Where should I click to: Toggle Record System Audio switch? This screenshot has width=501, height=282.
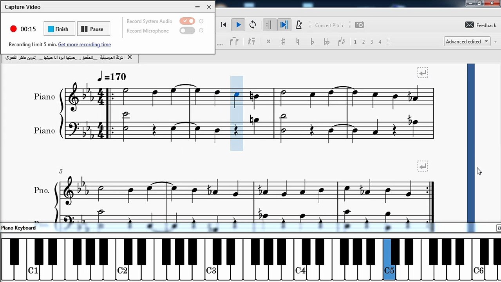point(187,21)
